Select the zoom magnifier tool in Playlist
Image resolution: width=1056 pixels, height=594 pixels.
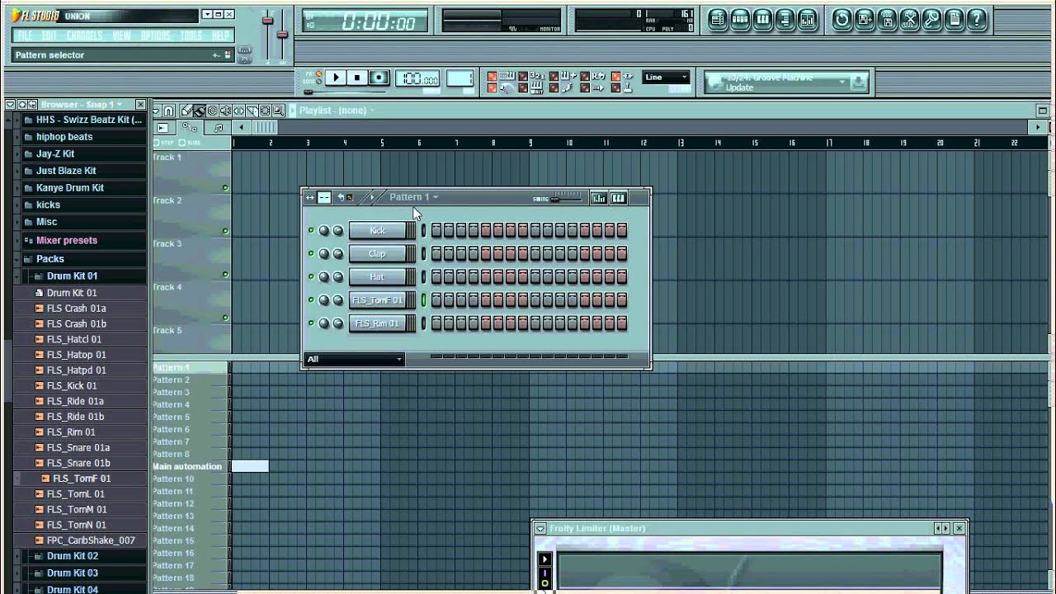(278, 111)
